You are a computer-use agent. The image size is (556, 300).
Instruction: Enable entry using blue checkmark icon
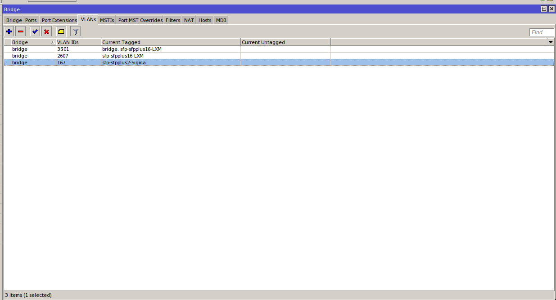pyautogui.click(x=35, y=31)
